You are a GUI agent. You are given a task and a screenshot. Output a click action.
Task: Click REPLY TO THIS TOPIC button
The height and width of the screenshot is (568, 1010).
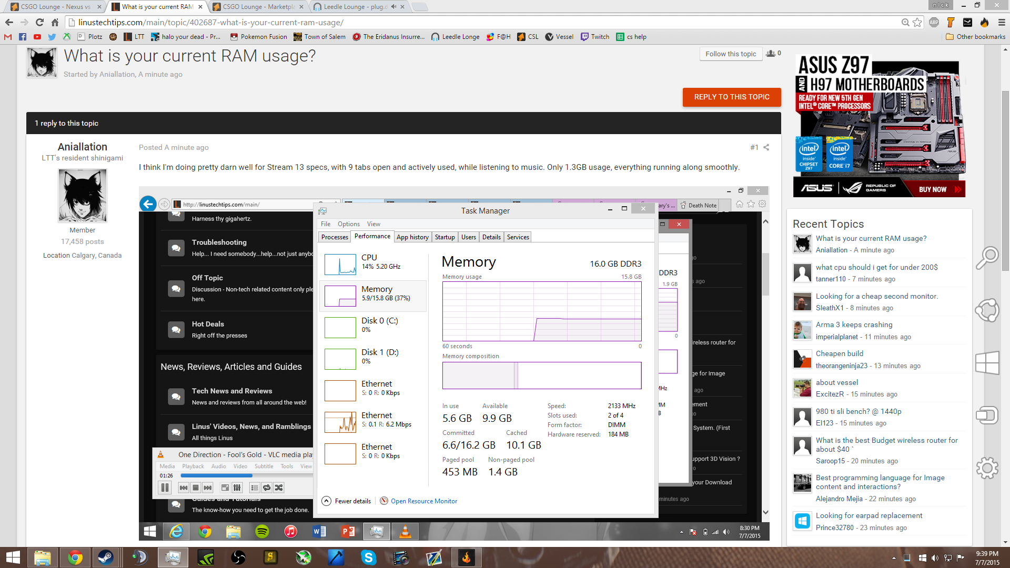(732, 97)
